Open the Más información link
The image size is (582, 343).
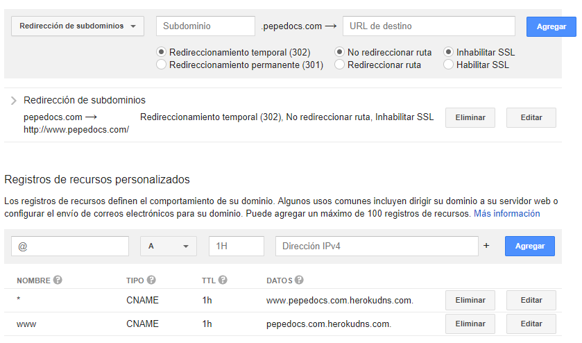coord(506,214)
